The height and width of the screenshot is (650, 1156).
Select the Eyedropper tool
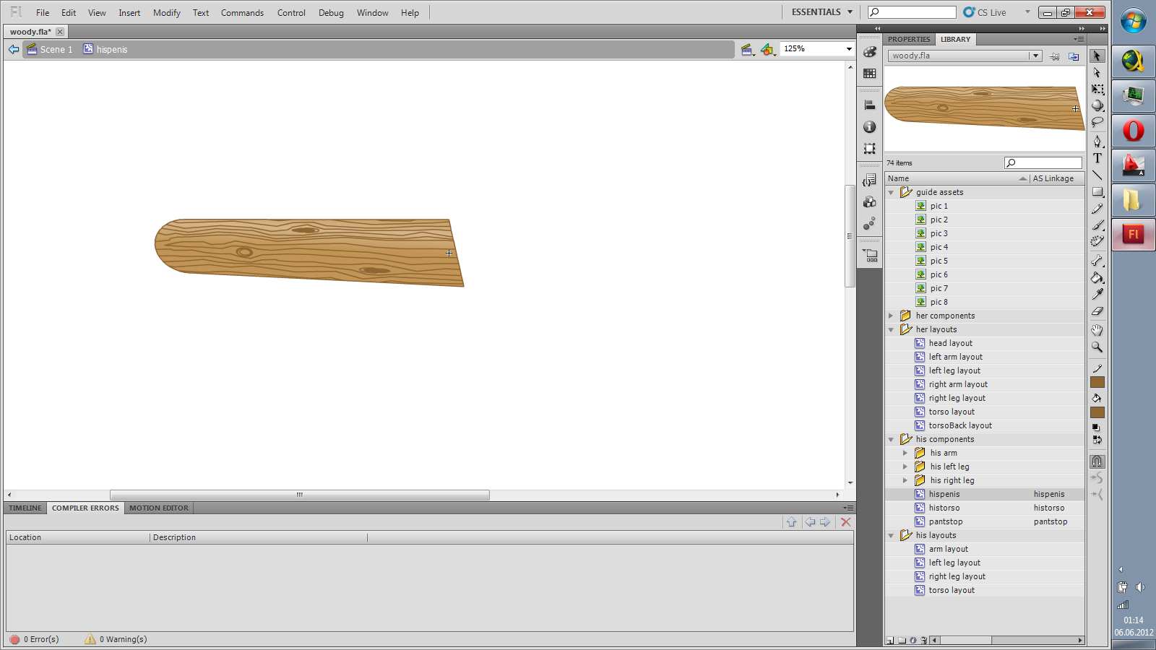pos(1097,295)
